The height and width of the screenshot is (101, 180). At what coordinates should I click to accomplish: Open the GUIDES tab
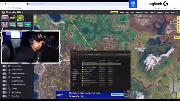[167, 12]
